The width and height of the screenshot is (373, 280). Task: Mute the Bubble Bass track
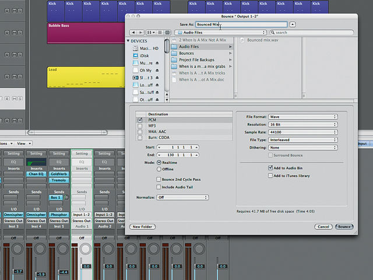click(14, 33)
